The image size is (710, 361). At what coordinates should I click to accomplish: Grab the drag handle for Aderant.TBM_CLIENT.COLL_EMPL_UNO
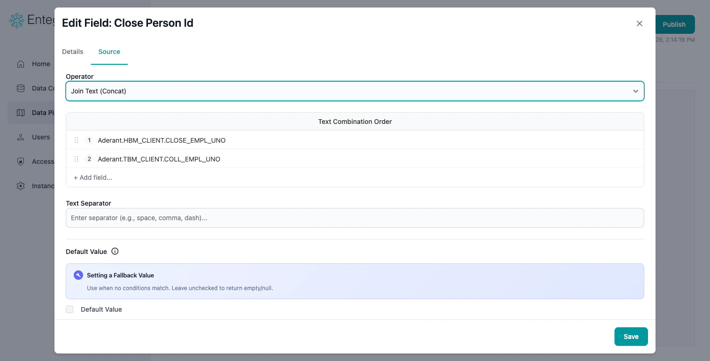click(76, 159)
